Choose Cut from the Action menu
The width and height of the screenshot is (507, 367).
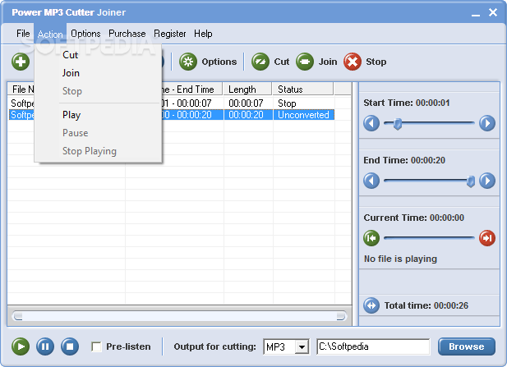tap(98, 55)
